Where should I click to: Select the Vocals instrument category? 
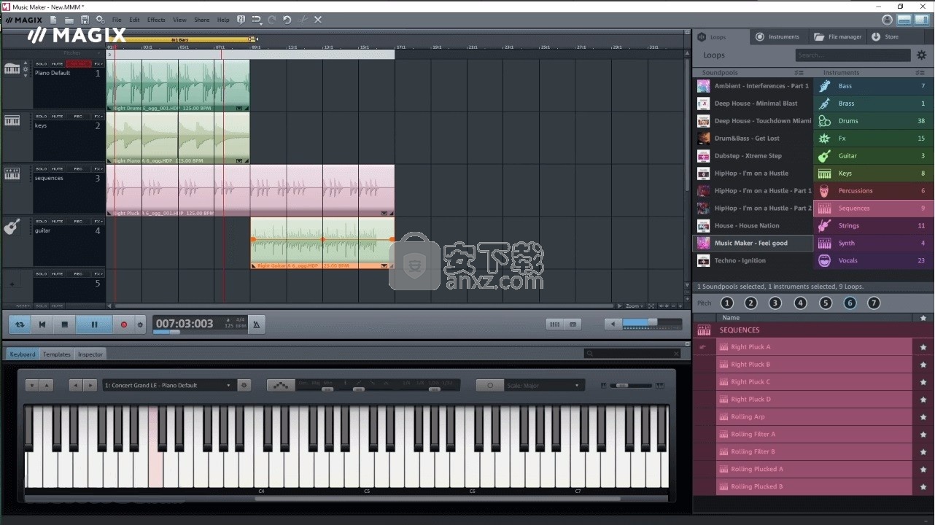tap(874, 260)
